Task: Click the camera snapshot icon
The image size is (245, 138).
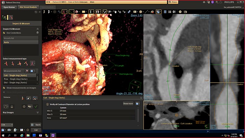Action: pos(9,130)
